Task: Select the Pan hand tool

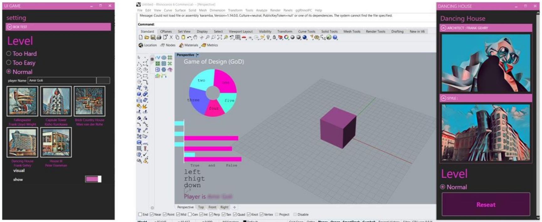Action: (x=195, y=37)
